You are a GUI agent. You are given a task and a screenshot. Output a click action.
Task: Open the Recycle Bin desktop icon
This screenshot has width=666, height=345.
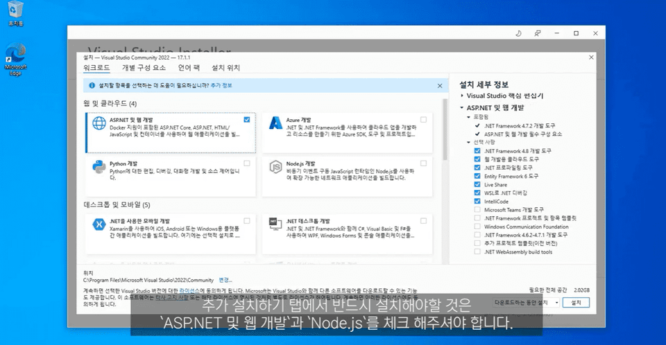(16, 12)
